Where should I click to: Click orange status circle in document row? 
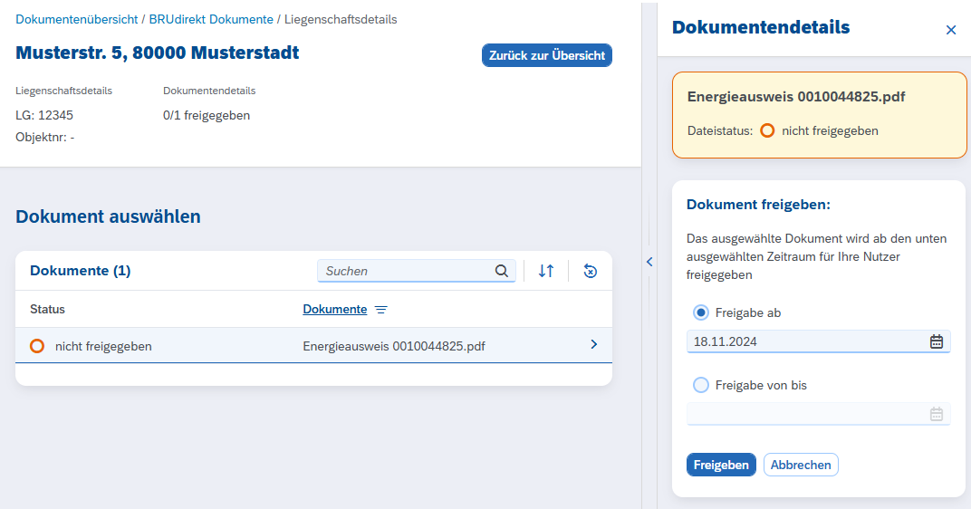coord(37,346)
